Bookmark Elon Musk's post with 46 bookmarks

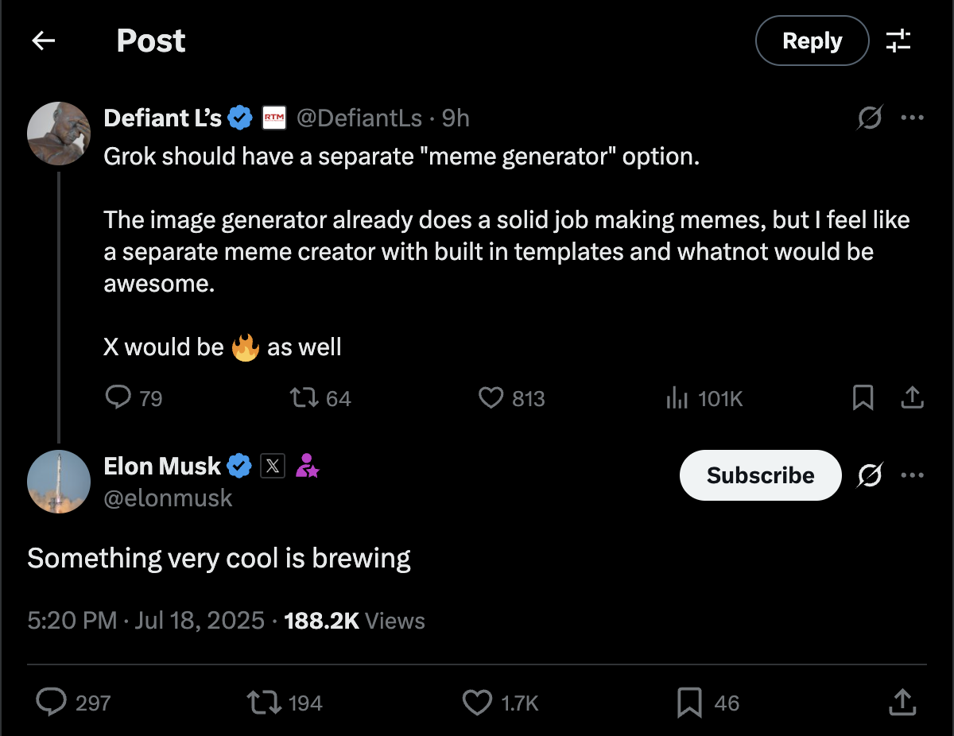coord(688,702)
